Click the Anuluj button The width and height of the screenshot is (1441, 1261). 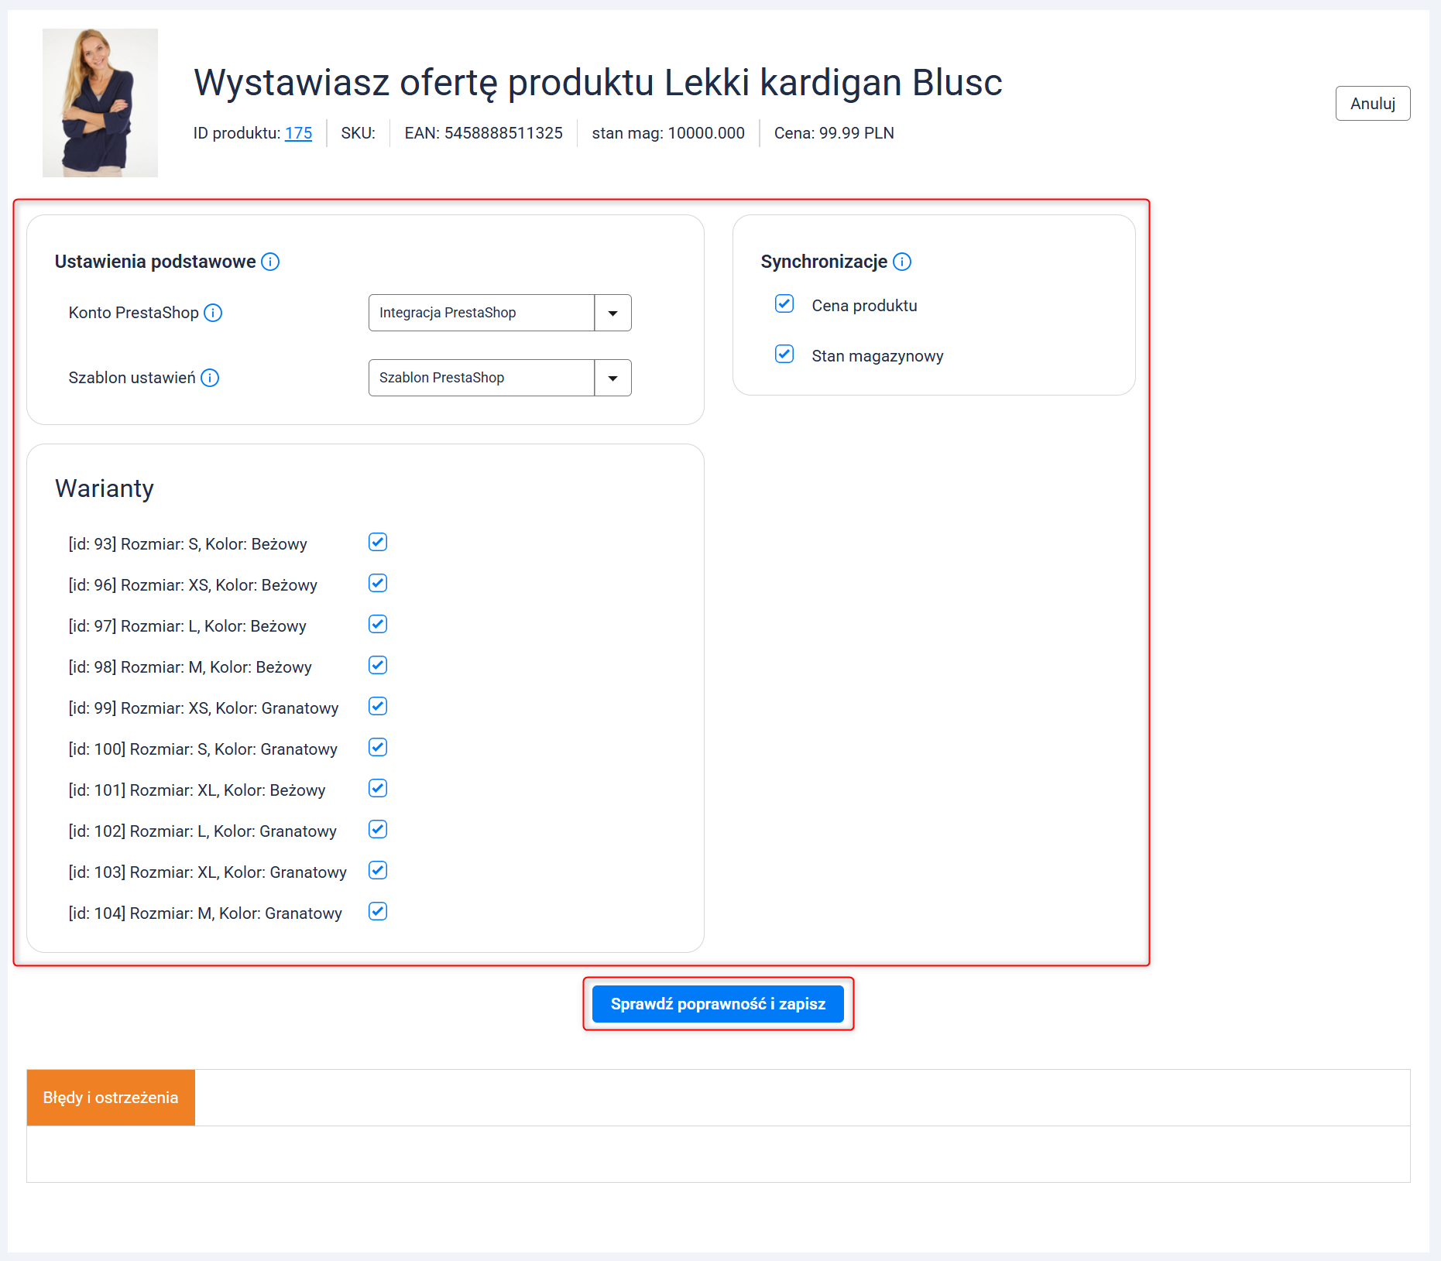1372,104
